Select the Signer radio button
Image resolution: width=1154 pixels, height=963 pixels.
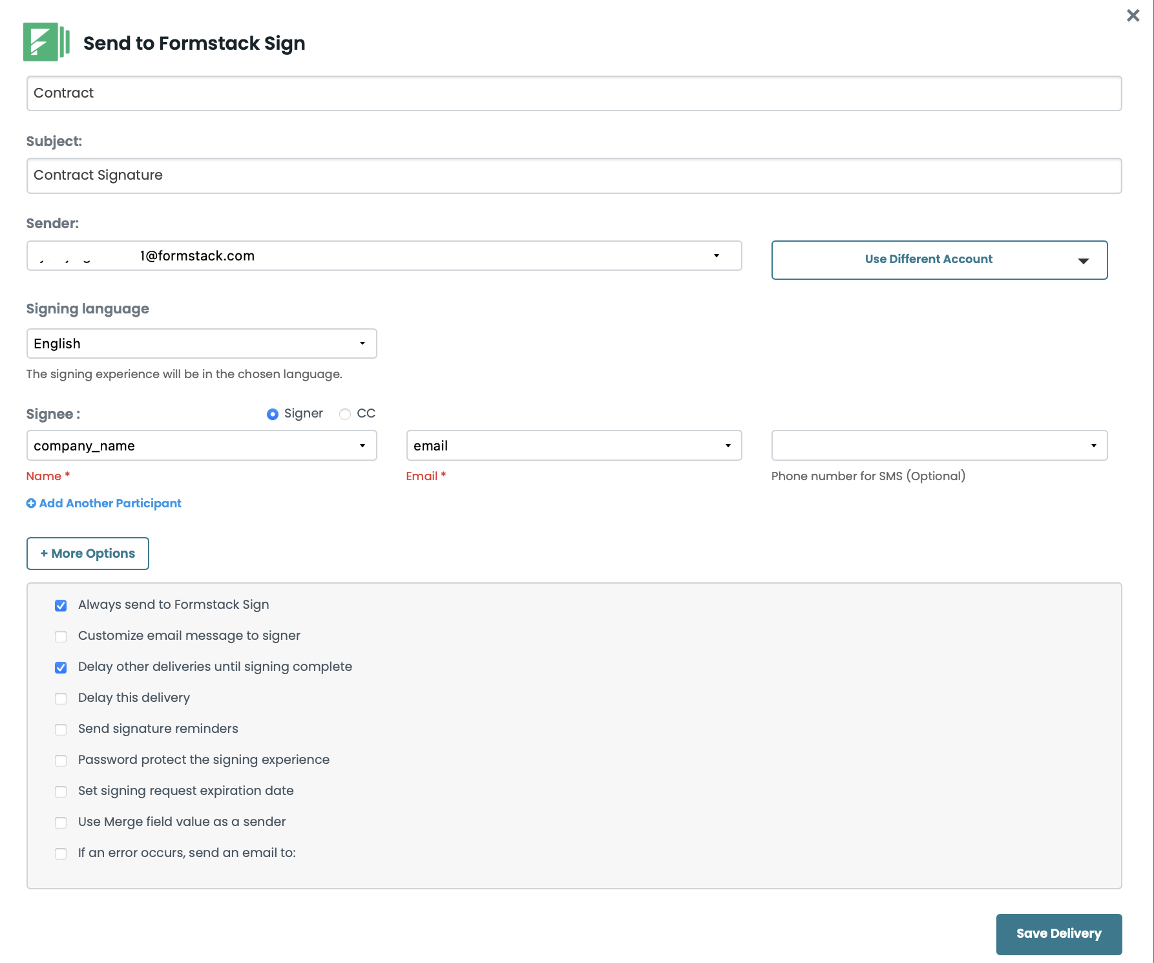(x=273, y=414)
